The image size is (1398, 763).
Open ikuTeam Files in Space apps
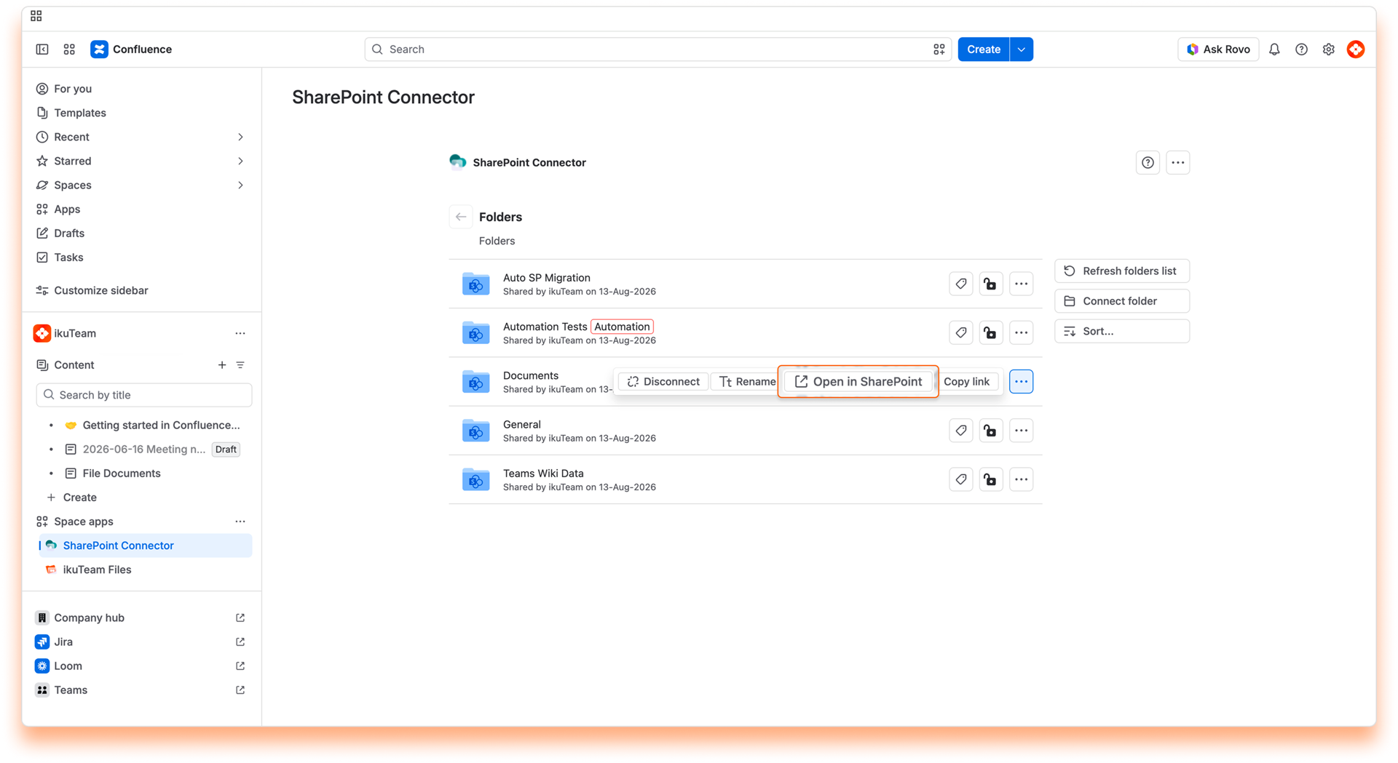98,570
